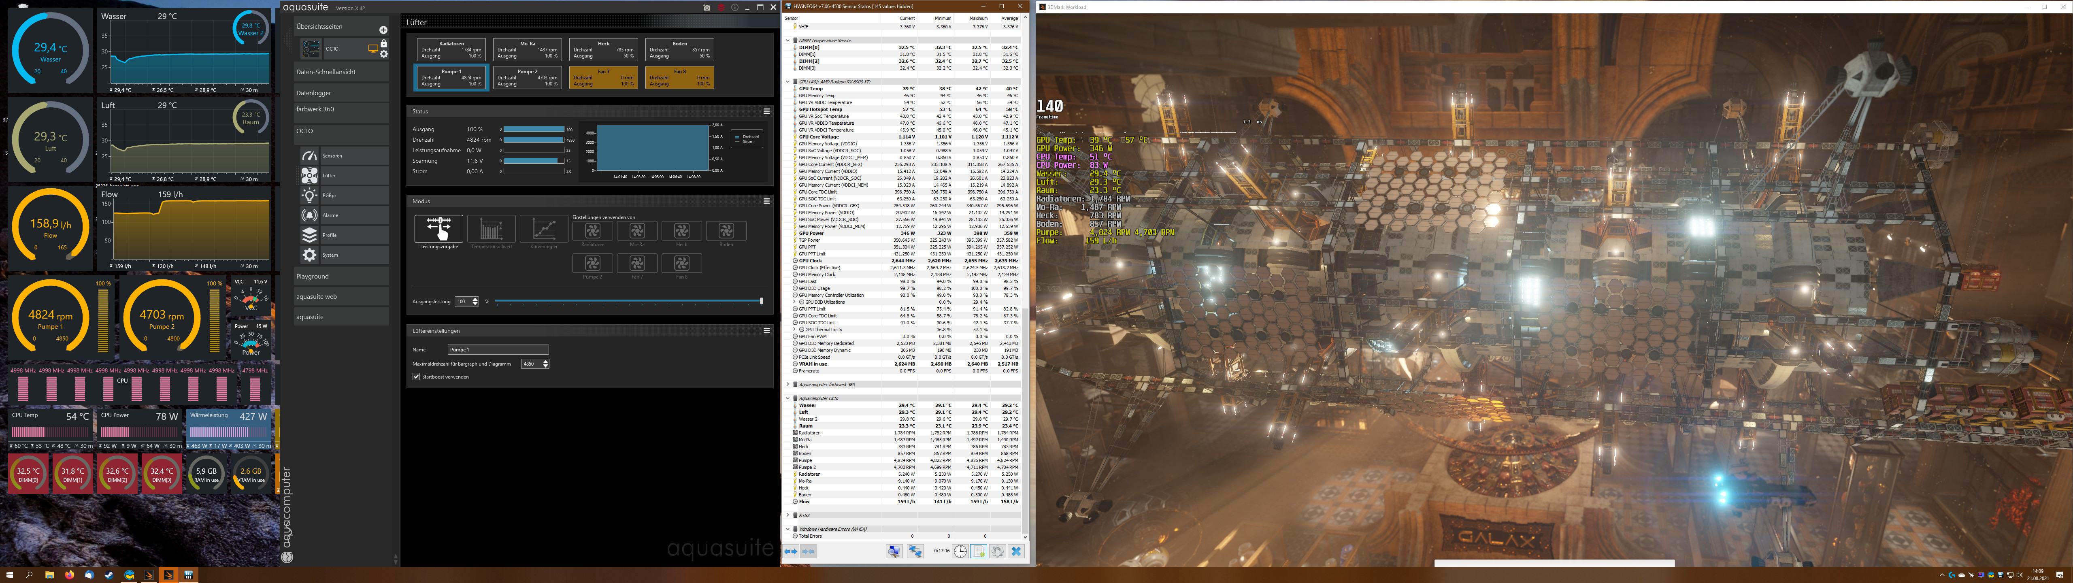Use settings from Heck fan icon
Image resolution: width=2073 pixels, height=583 pixels.
[x=681, y=231]
